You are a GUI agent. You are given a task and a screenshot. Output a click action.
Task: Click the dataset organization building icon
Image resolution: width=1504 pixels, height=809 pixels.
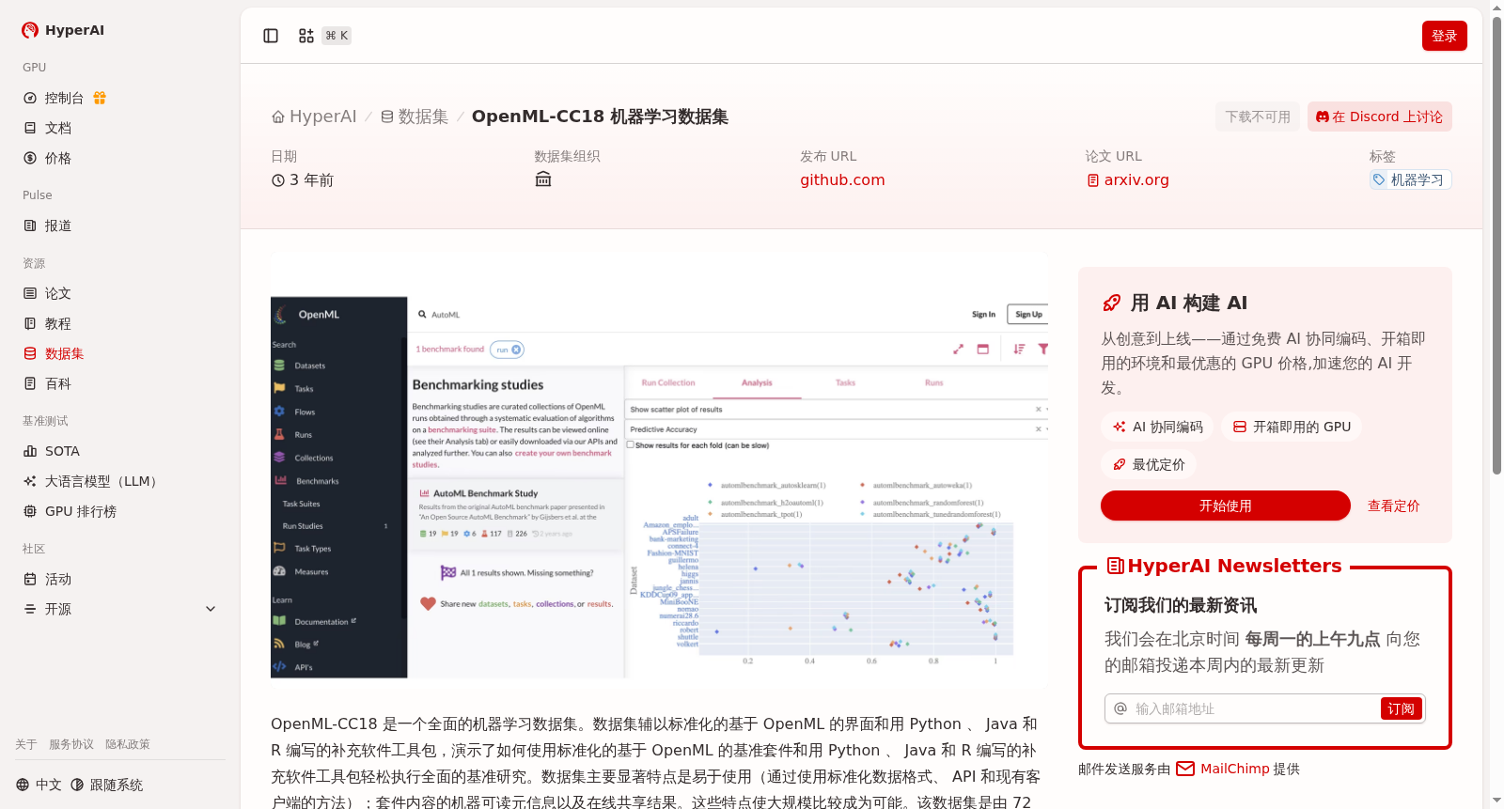(x=543, y=179)
